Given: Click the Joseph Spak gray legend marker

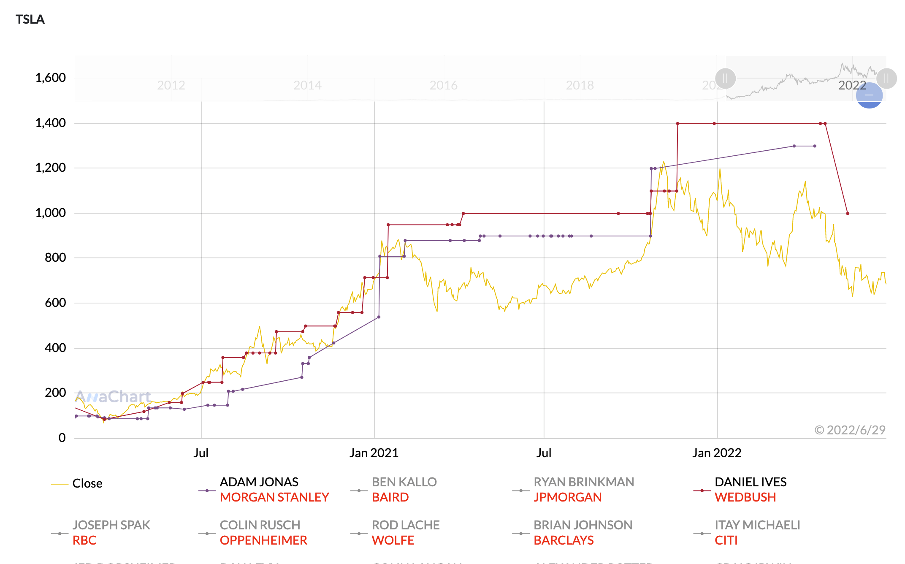Looking at the screenshot, I should pos(60,534).
